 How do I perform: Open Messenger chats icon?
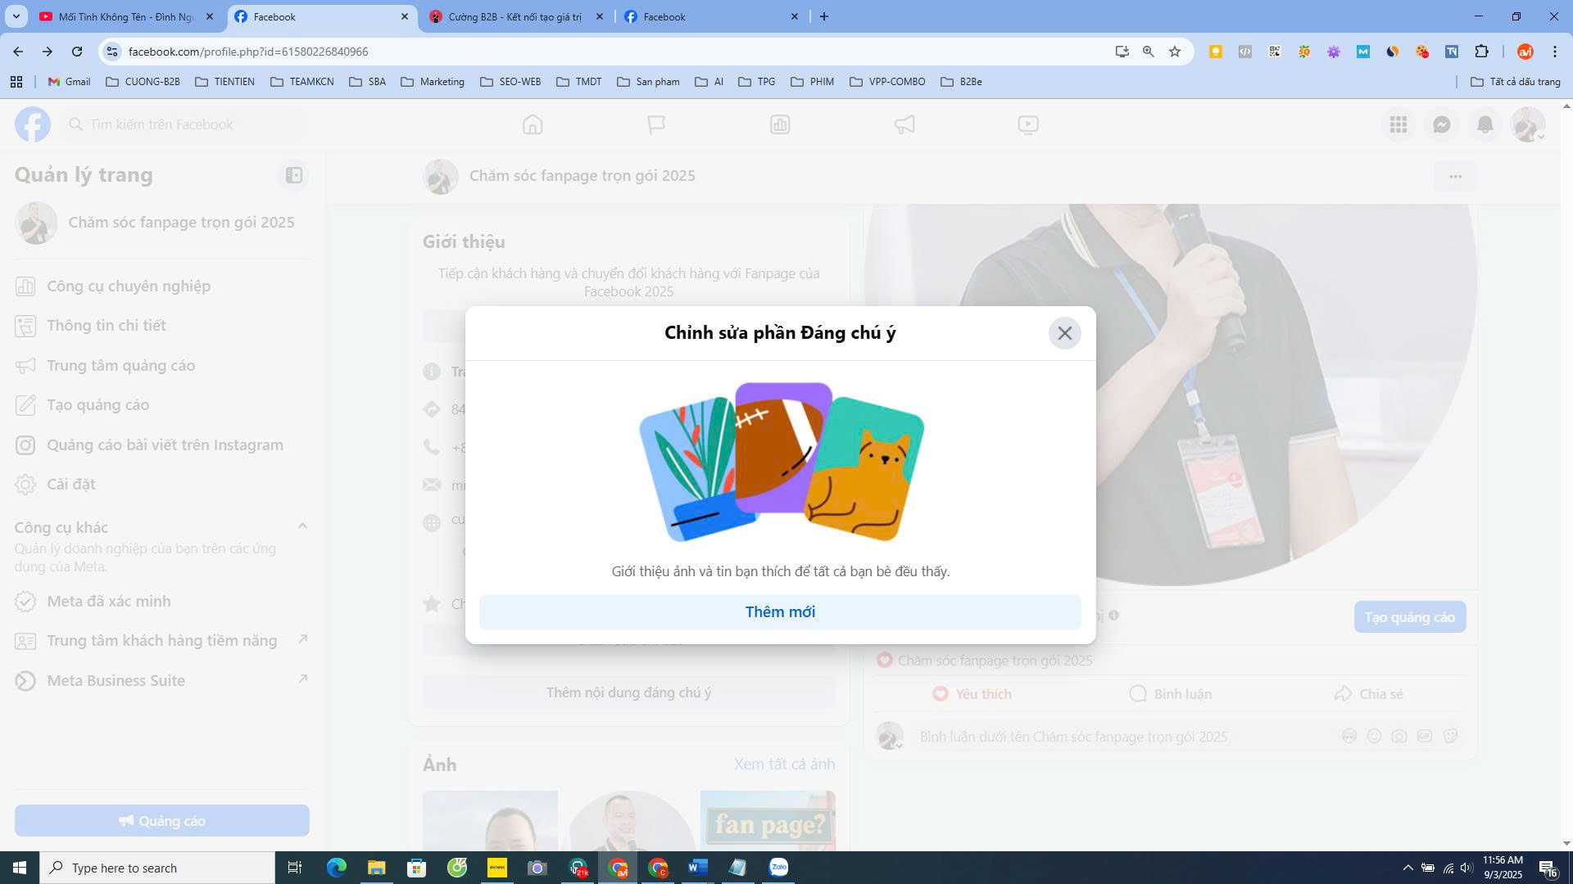(x=1442, y=124)
